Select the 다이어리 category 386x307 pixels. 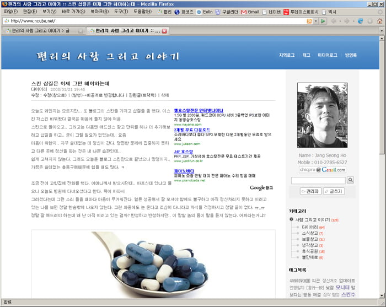(309, 227)
